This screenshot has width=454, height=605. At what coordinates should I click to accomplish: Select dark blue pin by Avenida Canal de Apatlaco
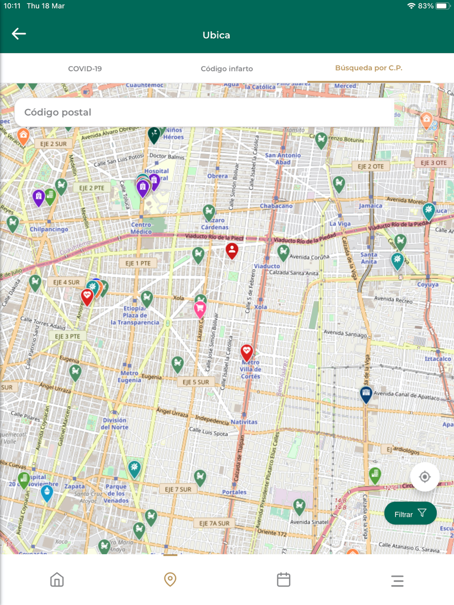pyautogui.click(x=366, y=395)
